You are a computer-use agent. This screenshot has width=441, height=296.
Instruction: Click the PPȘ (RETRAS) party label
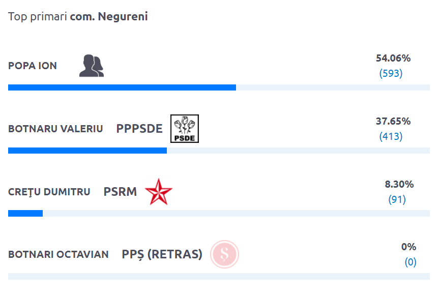(x=162, y=254)
